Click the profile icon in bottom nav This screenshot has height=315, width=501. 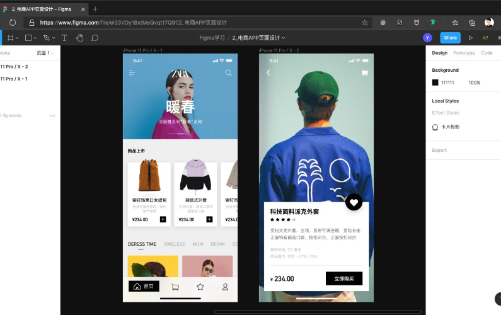coord(225,287)
